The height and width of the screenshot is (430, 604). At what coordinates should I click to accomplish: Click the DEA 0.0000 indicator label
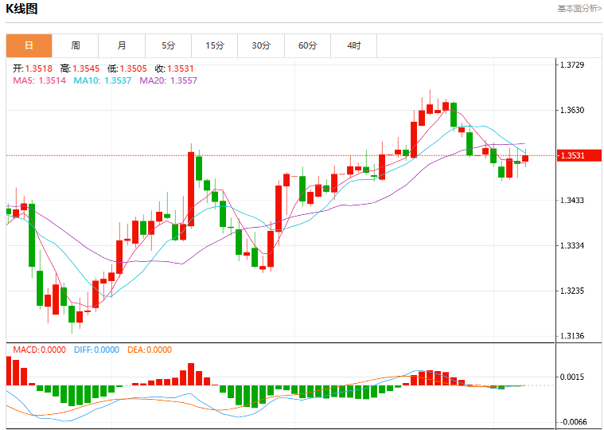[150, 350]
